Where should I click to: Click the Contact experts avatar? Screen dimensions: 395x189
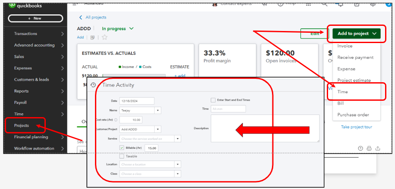(x=215, y=4)
